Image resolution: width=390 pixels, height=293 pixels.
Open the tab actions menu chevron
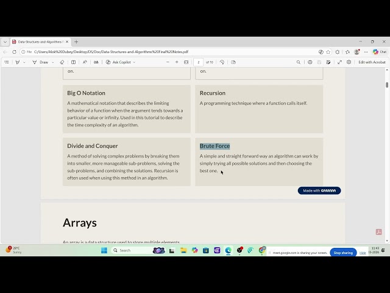[x=5, y=42]
